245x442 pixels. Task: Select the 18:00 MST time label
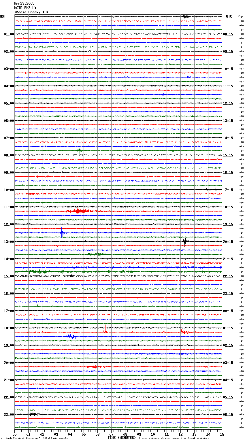[9, 328]
